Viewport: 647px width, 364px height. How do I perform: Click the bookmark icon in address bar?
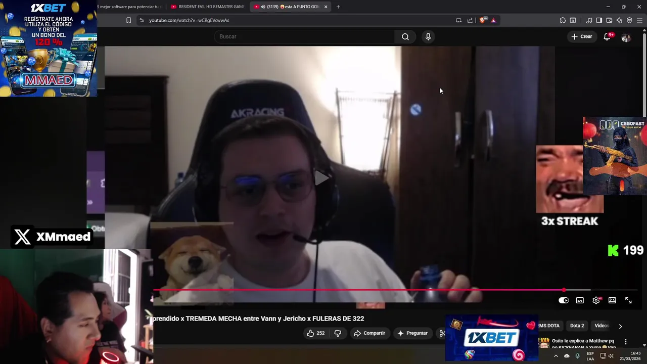(128, 20)
